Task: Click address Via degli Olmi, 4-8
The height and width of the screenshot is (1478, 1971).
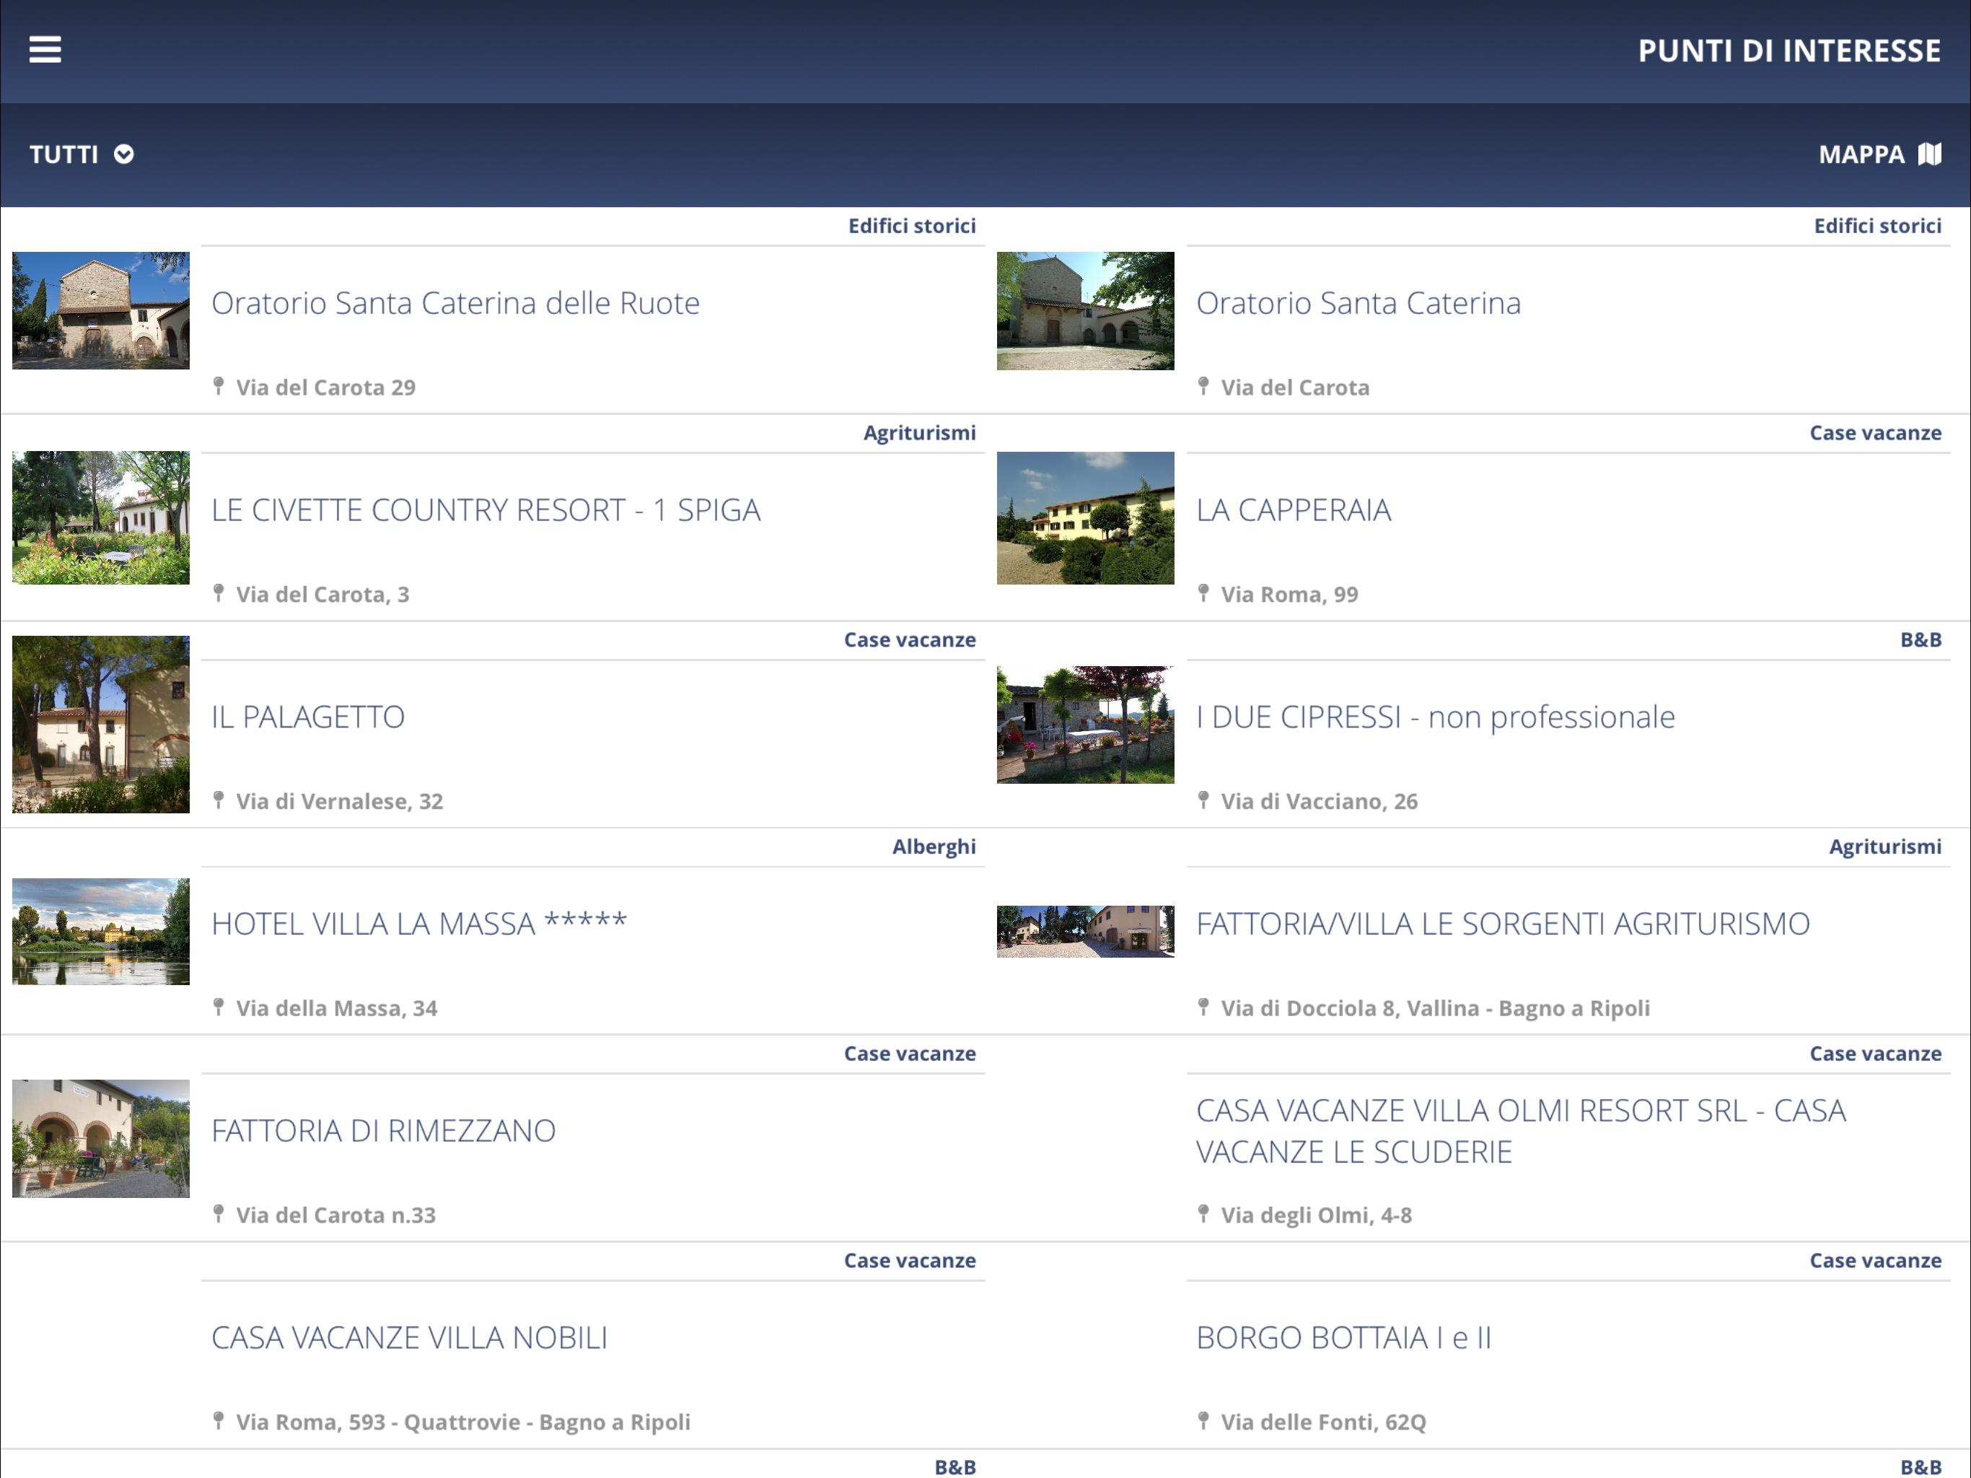Action: 1316,1215
